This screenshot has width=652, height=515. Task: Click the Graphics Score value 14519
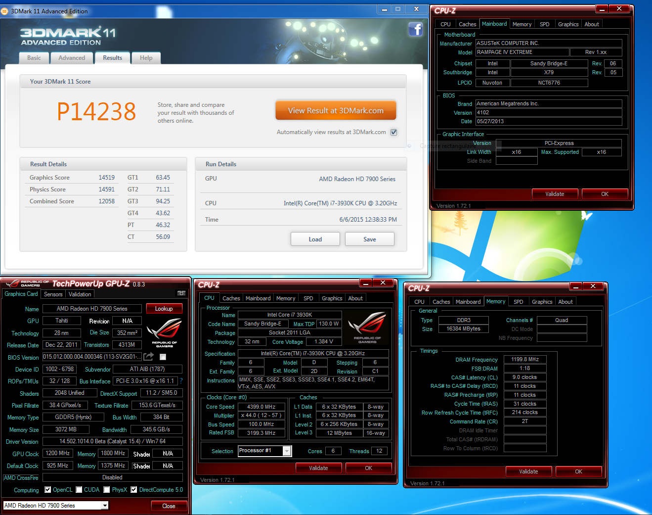coord(106,178)
